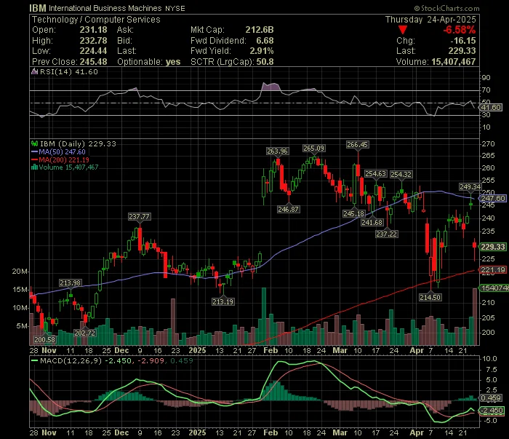Screen dimensions: 509x439
Task: Click the Apr label on the MACD date axis
Action: point(417,433)
